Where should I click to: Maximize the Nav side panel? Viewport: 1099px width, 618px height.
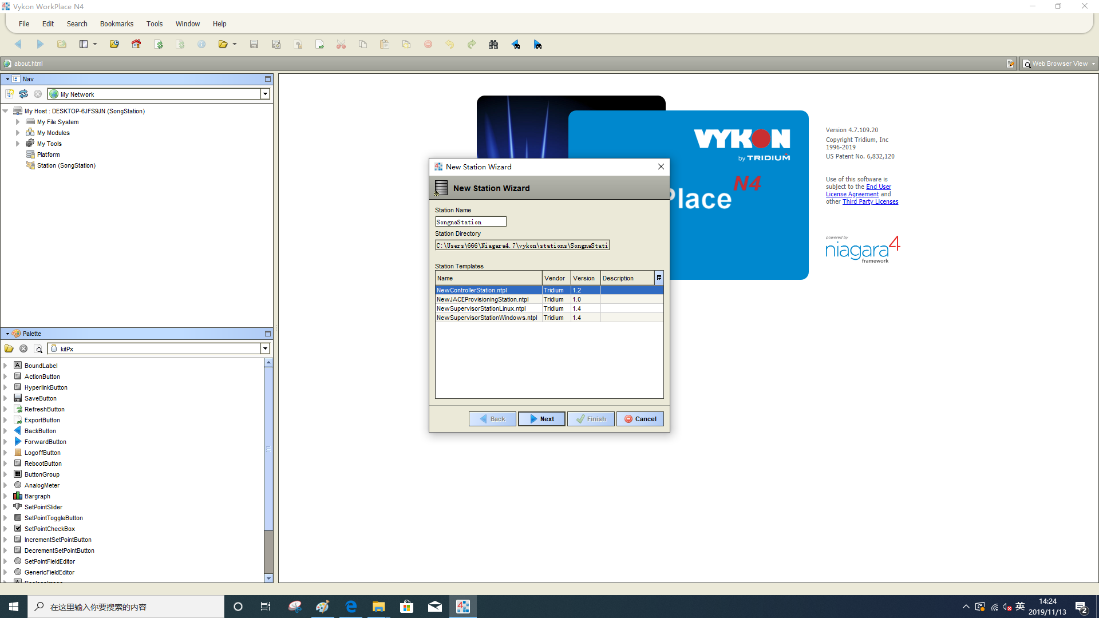tap(267, 79)
